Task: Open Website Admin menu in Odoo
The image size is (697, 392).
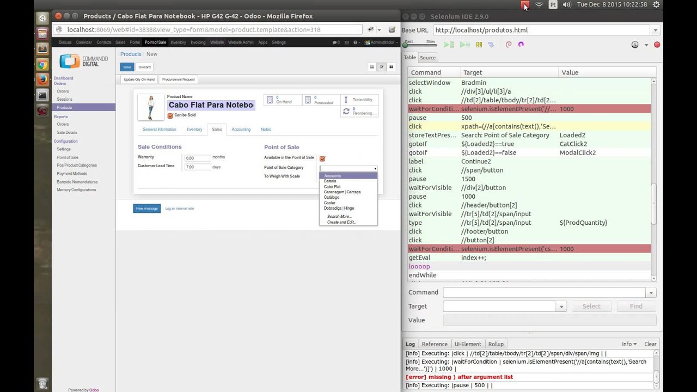Action: click(x=241, y=42)
